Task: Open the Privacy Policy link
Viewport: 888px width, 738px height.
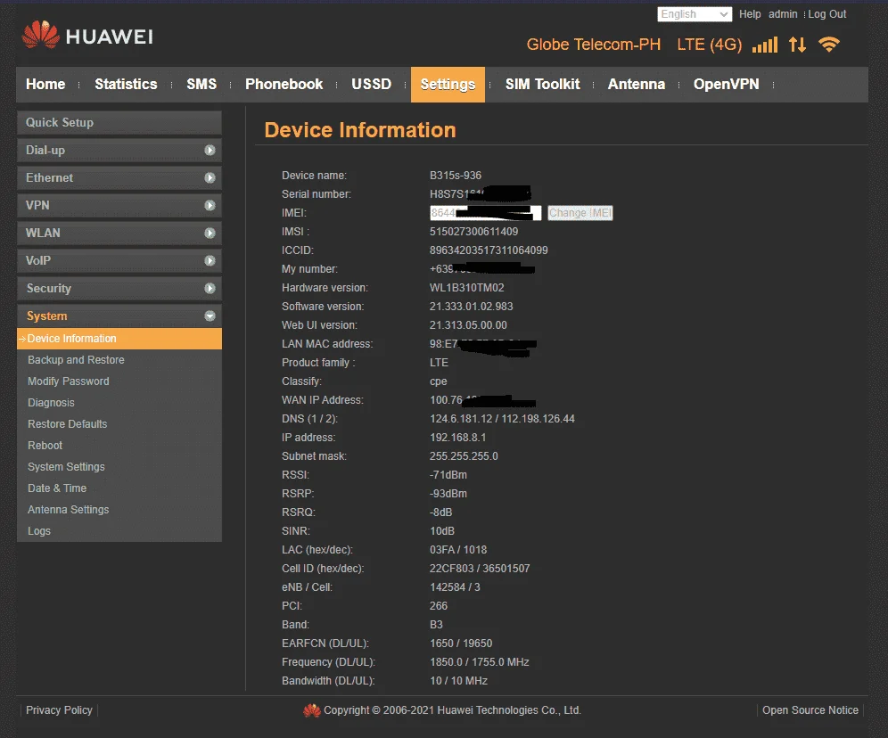Action: click(x=59, y=710)
